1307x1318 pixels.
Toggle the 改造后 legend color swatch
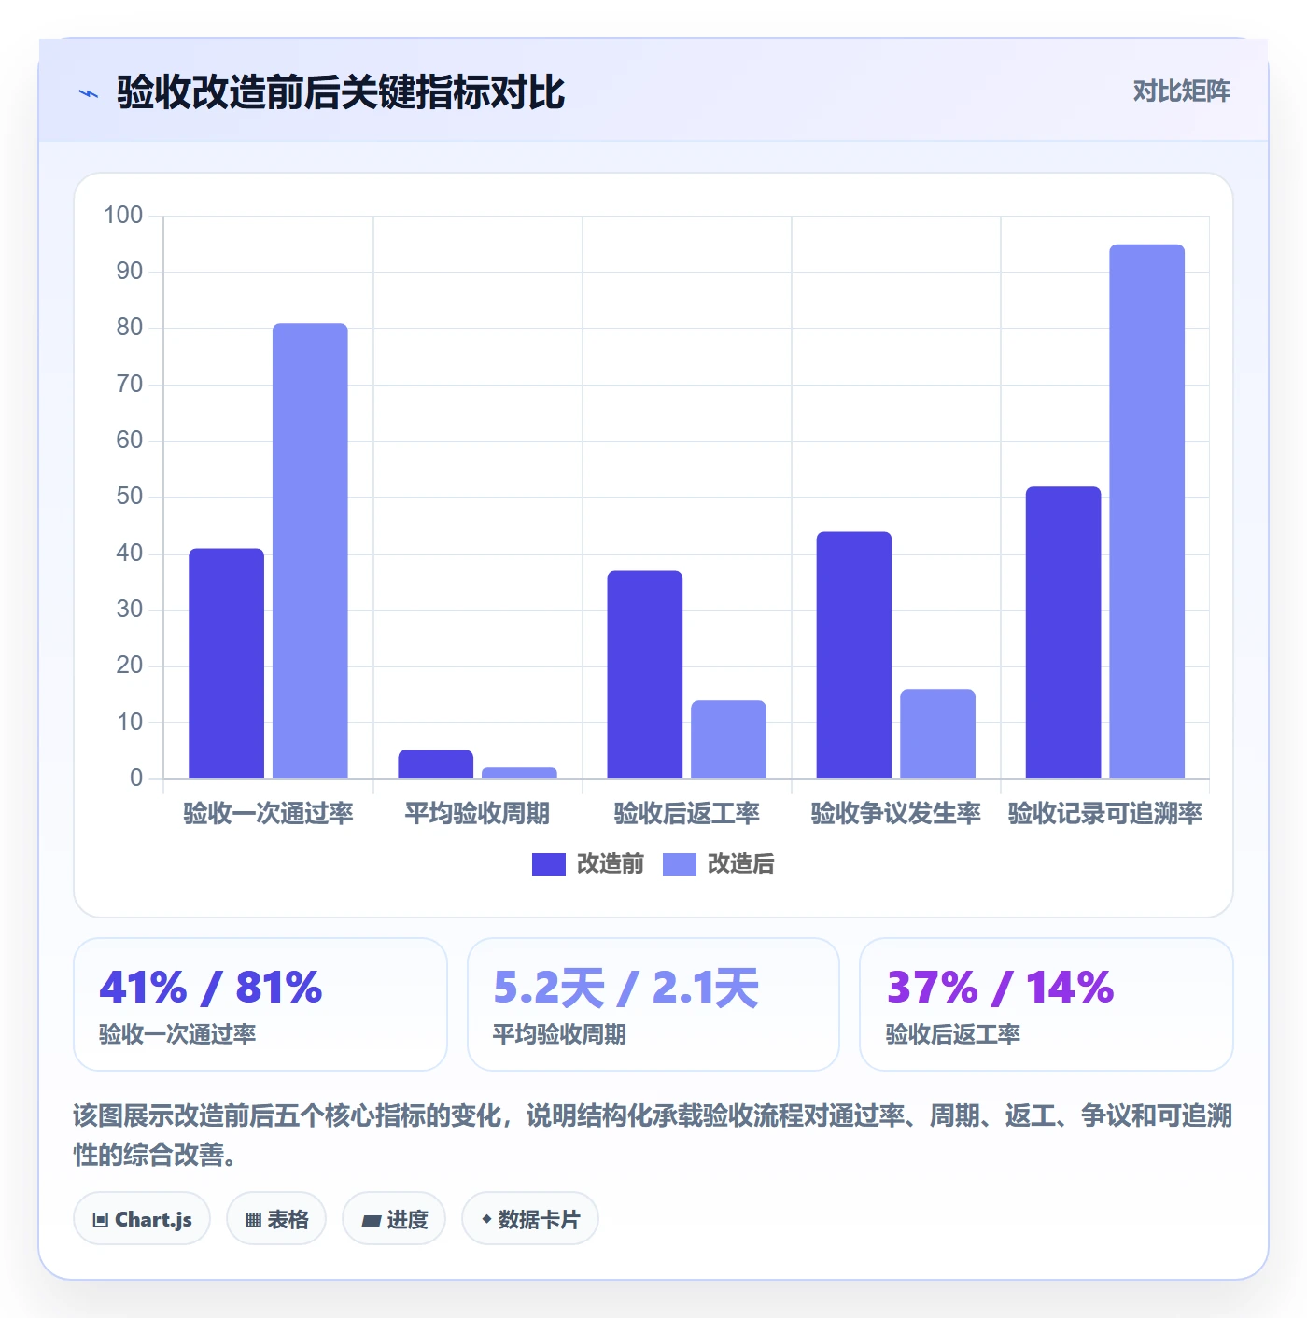(x=680, y=864)
